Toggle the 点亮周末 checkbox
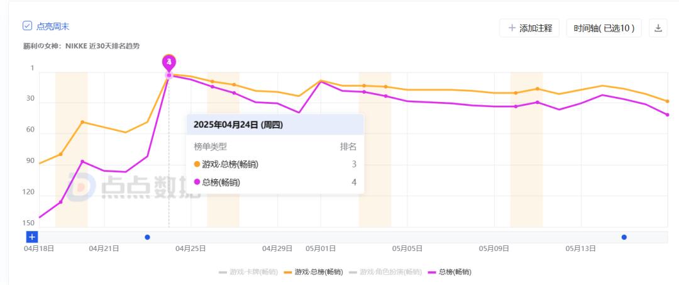Image resolution: width=679 pixels, height=285 pixels. 27,26
